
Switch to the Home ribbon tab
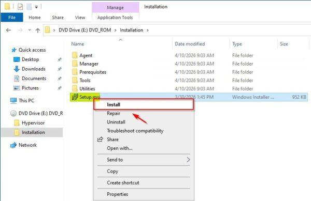click(x=35, y=18)
